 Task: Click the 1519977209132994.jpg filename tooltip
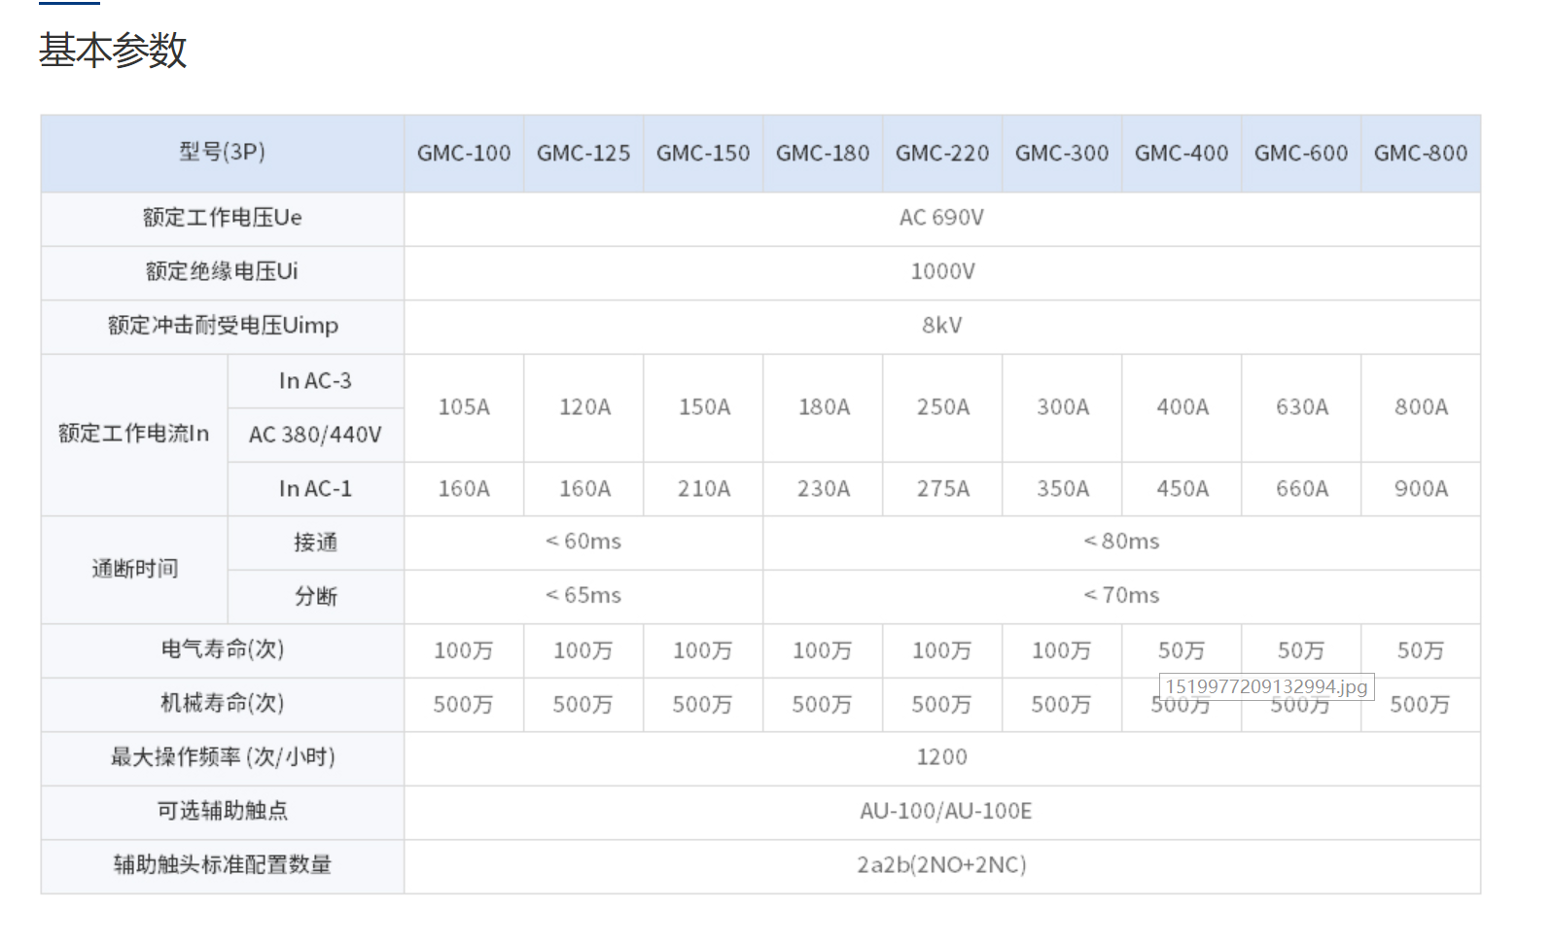1266,687
